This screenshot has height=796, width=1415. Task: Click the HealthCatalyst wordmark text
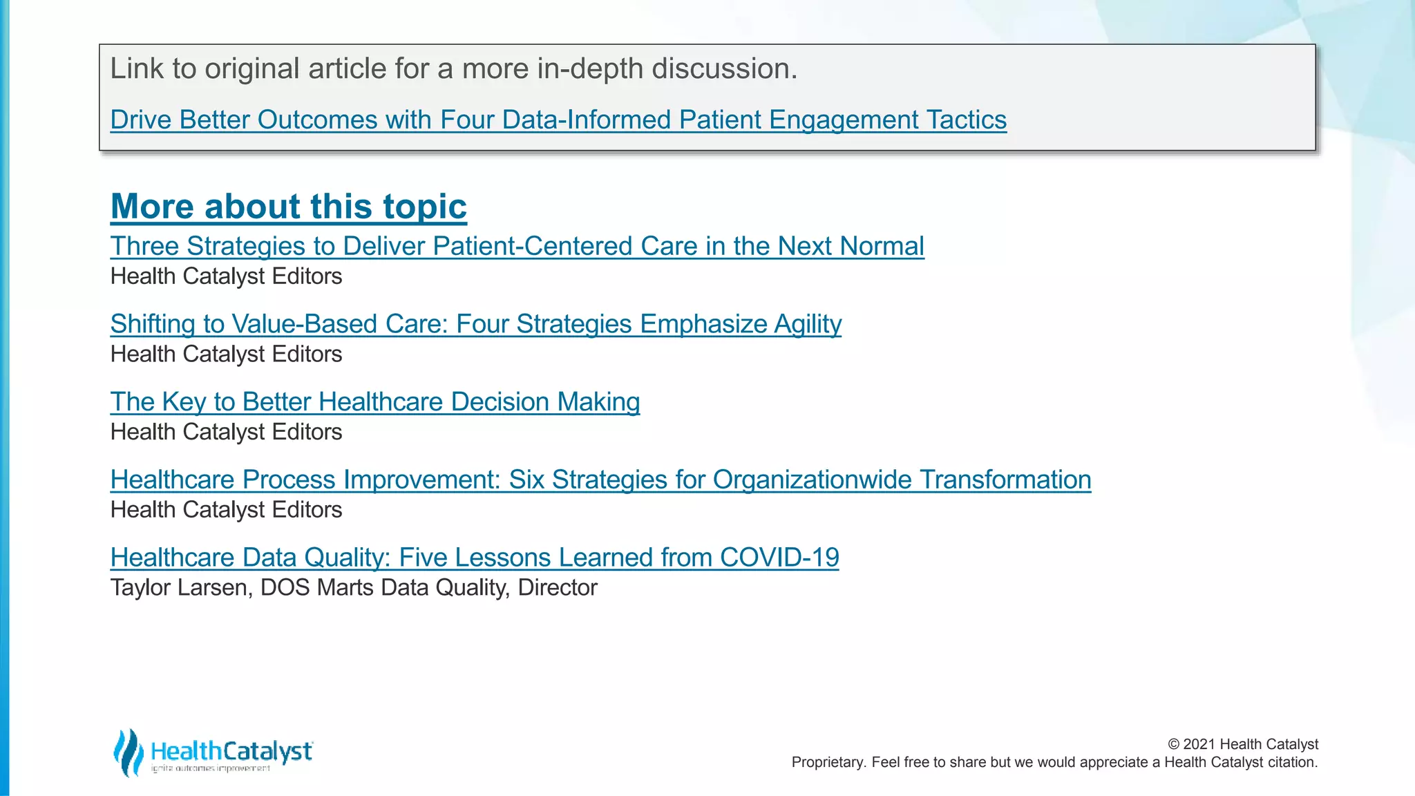pyautogui.click(x=231, y=750)
